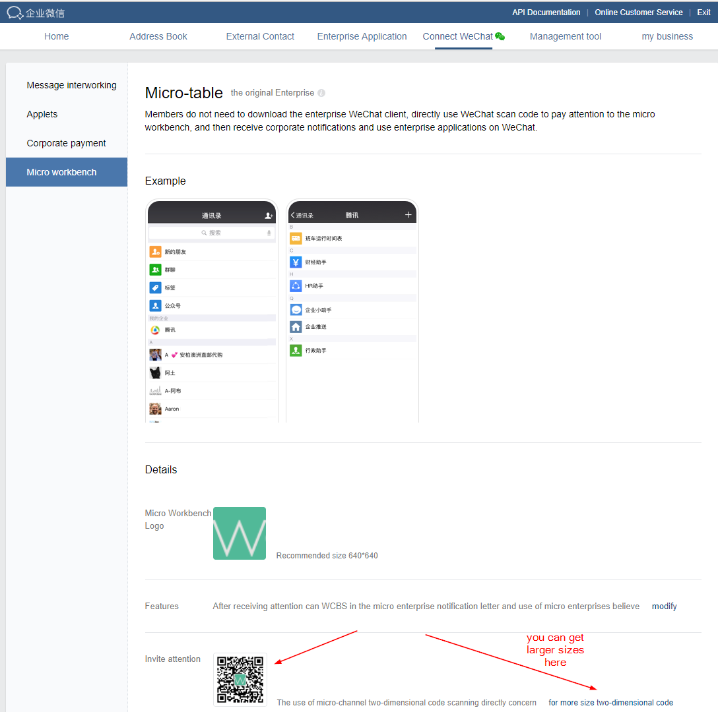Click the modify link beside Features
The image size is (718, 712).
[664, 606]
